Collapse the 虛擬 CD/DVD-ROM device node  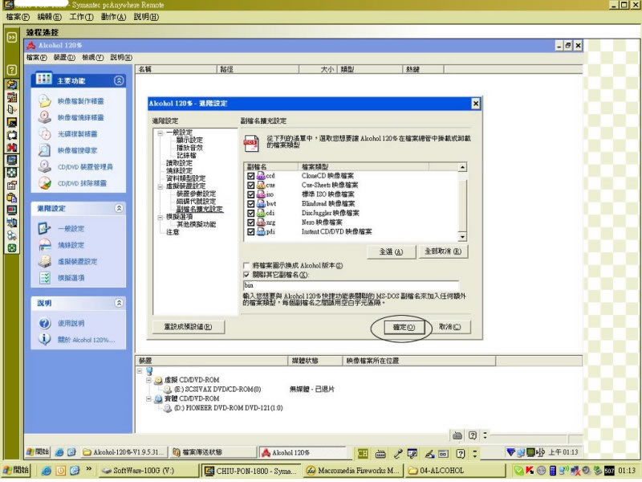[149, 380]
